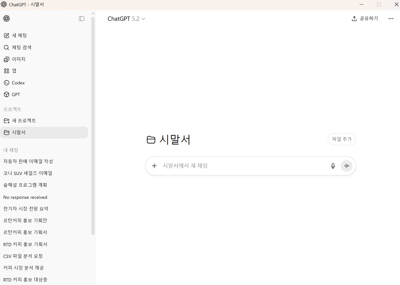Minimize the ChatGPT window
Screen dimensions: 400x285
tap(362, 5)
